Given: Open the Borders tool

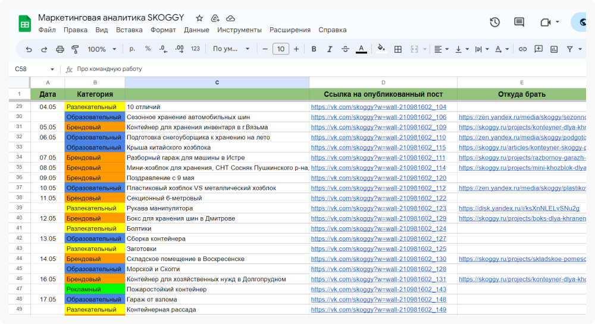Looking at the screenshot, I should 398,49.
